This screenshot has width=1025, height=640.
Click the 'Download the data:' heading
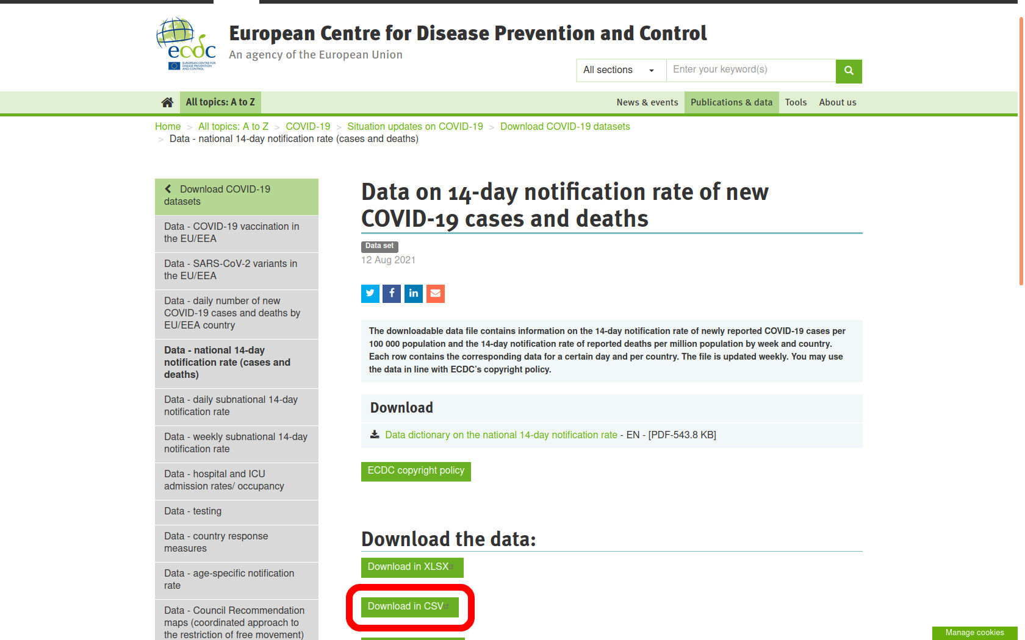tap(448, 539)
